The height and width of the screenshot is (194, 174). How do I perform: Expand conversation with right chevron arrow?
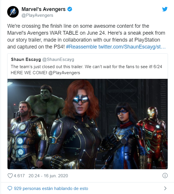(x=165, y=188)
